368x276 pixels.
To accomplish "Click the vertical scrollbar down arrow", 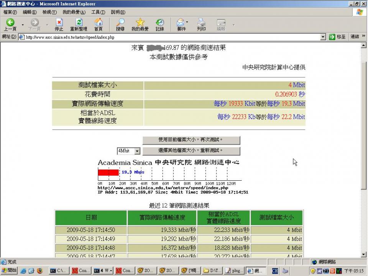I will (x=364, y=255).
